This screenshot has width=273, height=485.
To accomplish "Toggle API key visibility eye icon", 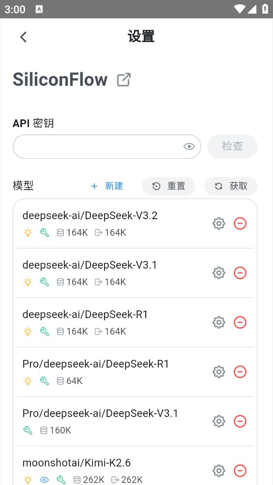I will pos(189,146).
